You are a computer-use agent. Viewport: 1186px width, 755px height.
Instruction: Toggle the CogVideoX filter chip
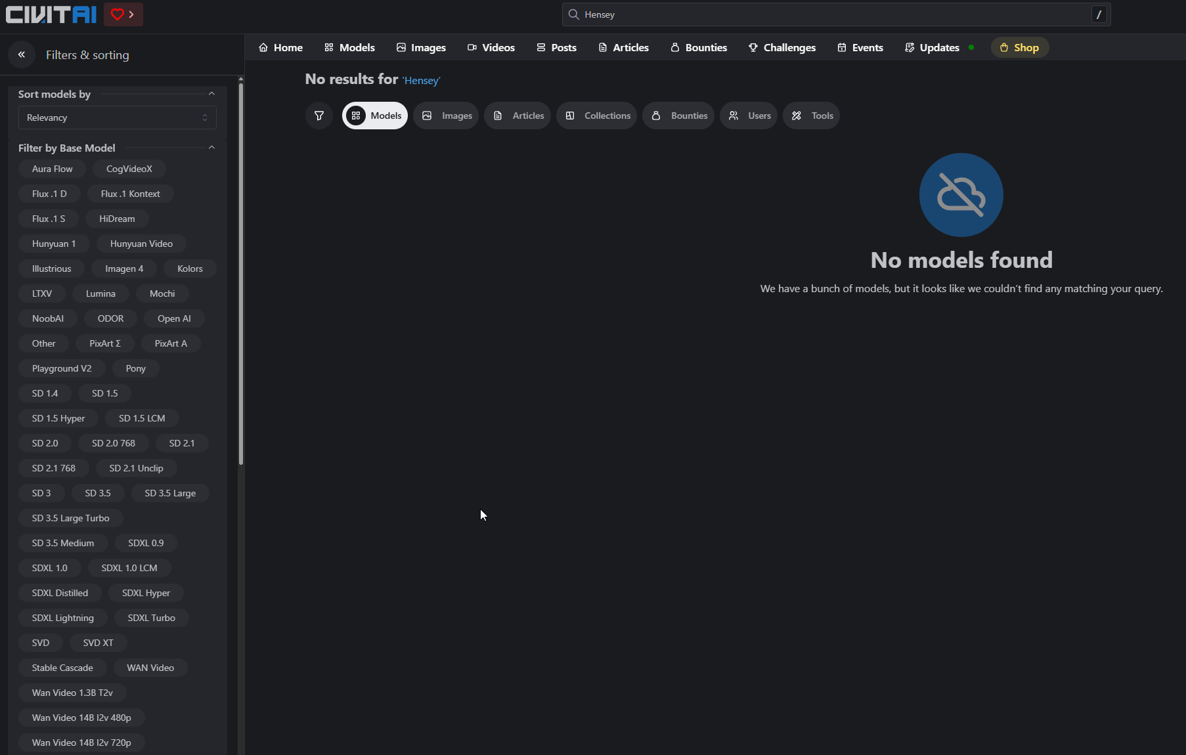[129, 169]
